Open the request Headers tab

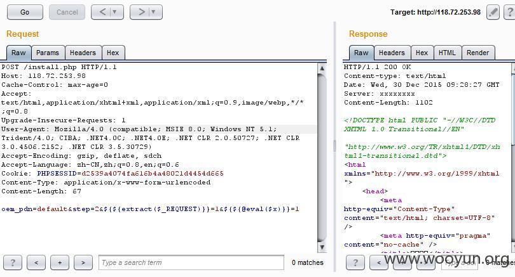pos(83,53)
